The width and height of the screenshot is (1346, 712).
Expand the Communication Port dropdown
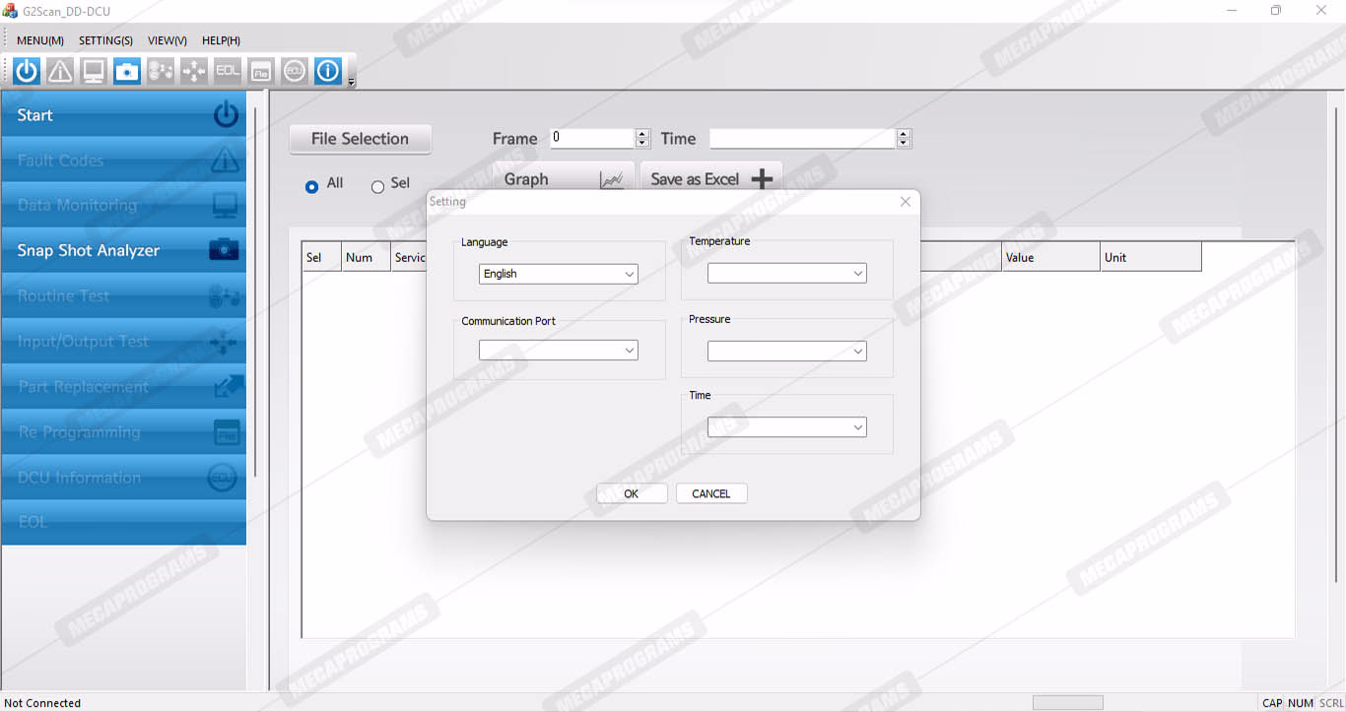559,350
